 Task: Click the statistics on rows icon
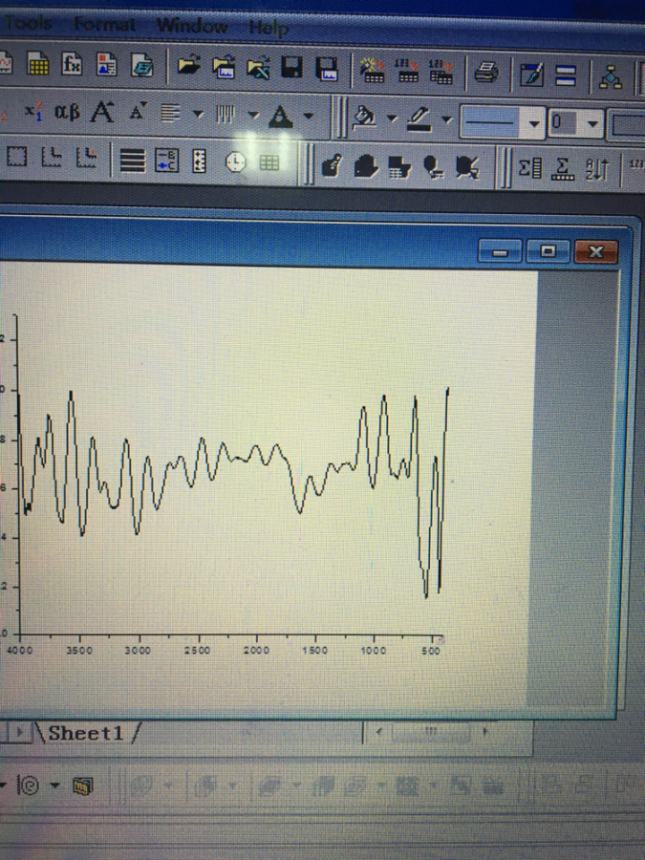[x=563, y=169]
